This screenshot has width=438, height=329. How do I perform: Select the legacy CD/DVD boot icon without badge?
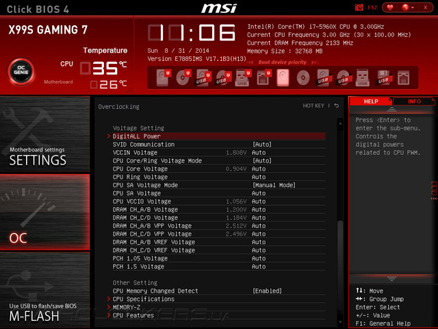(303, 77)
